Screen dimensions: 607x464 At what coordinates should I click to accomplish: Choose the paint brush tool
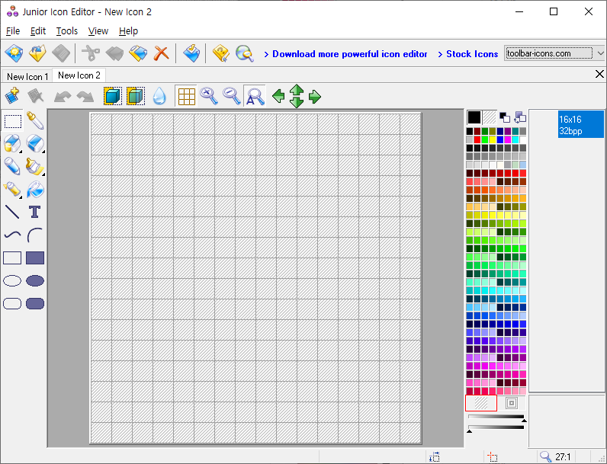click(x=35, y=166)
